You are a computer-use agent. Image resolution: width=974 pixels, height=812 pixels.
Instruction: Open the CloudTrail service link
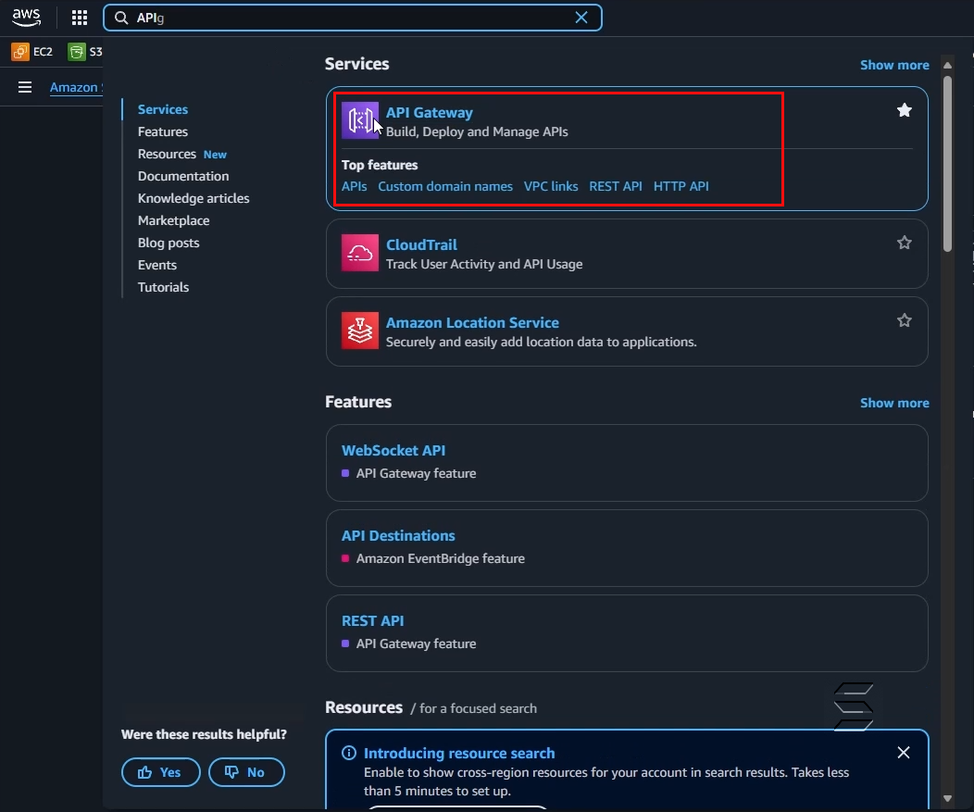pos(422,244)
